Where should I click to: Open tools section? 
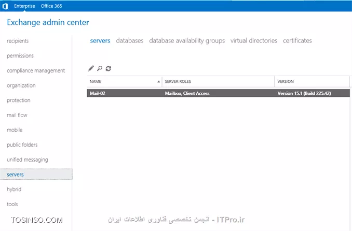point(12,204)
